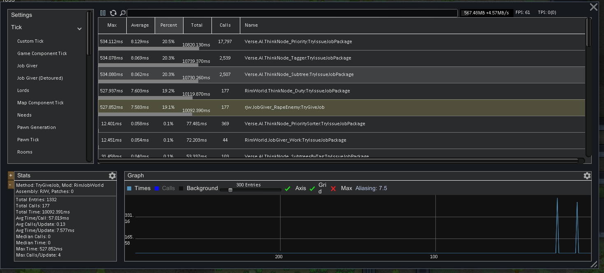This screenshot has width=604, height=273.
Task: Select the ThinkNode_Duty:TryIssueJobPackage row
Action: (341, 91)
